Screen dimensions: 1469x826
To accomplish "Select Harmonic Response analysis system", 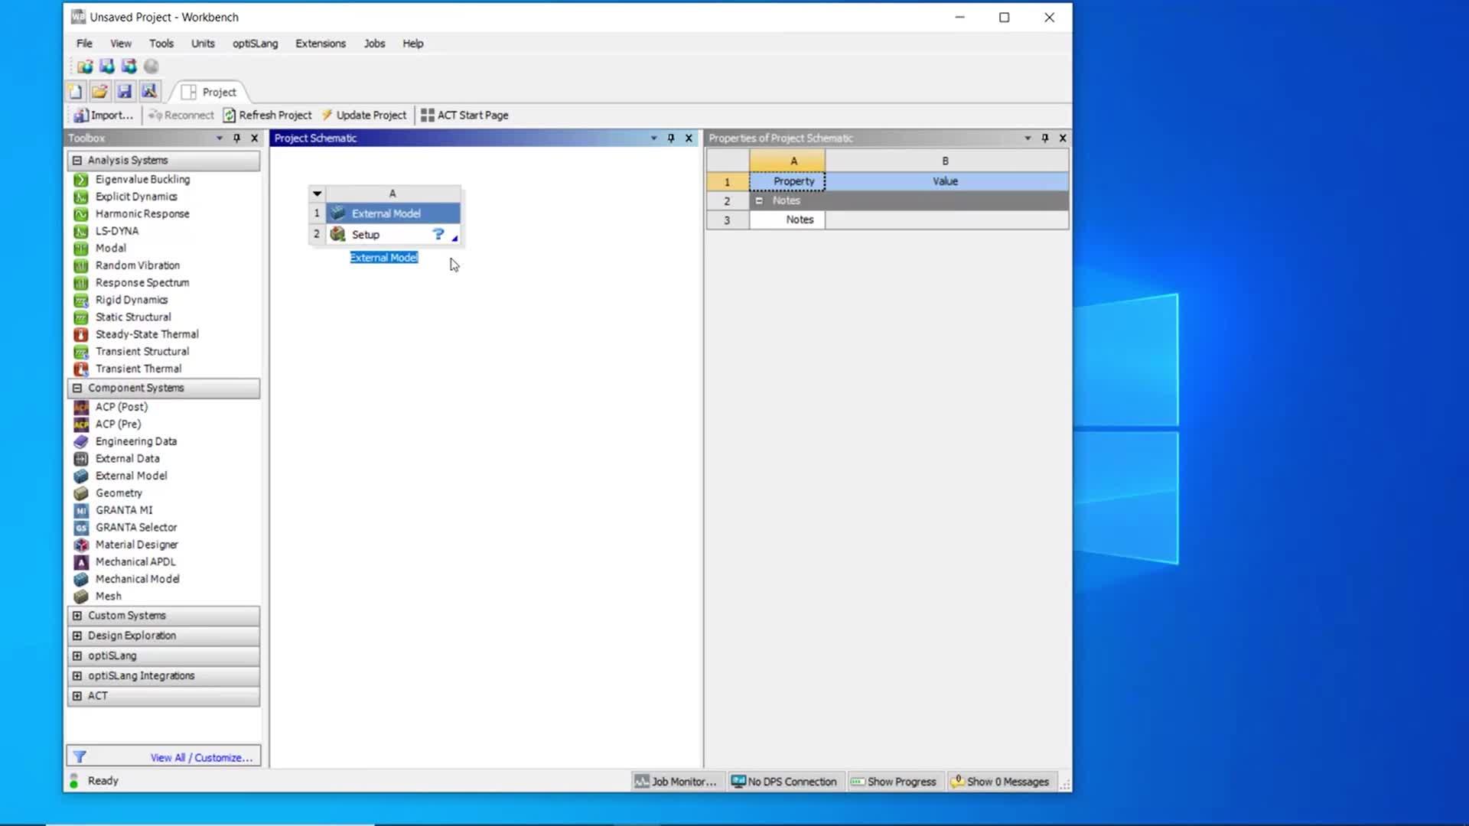I will (142, 214).
